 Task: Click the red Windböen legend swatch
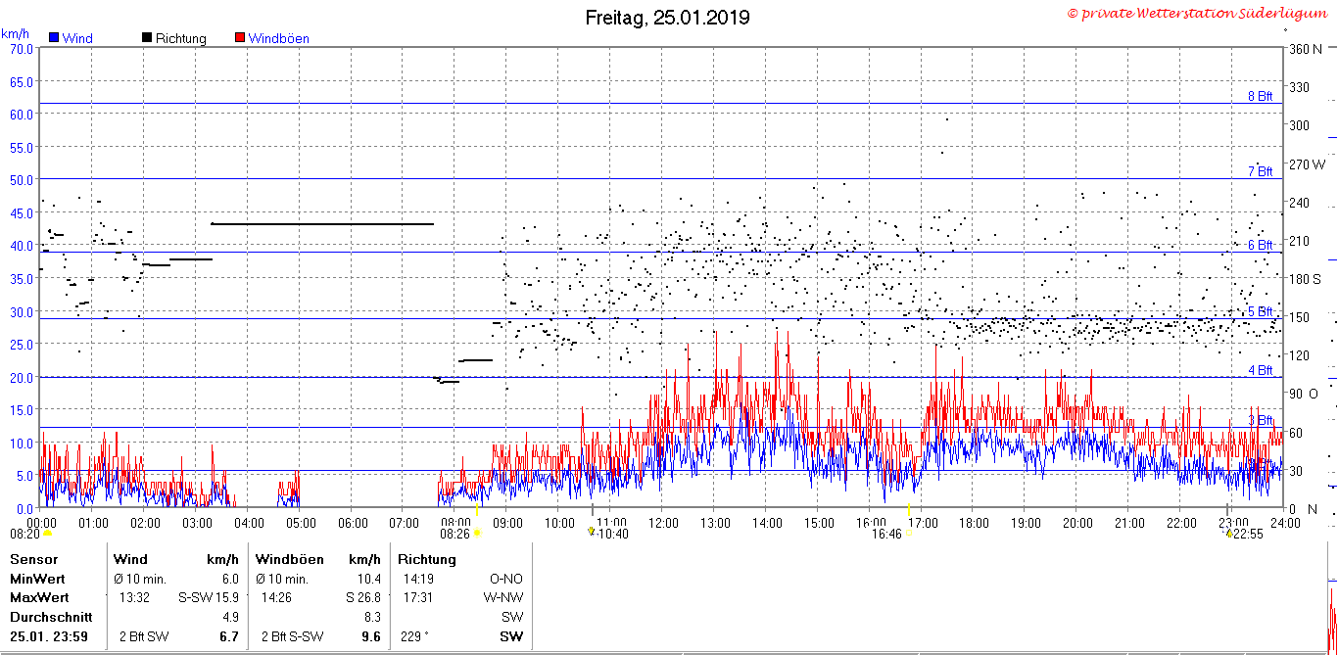240,38
